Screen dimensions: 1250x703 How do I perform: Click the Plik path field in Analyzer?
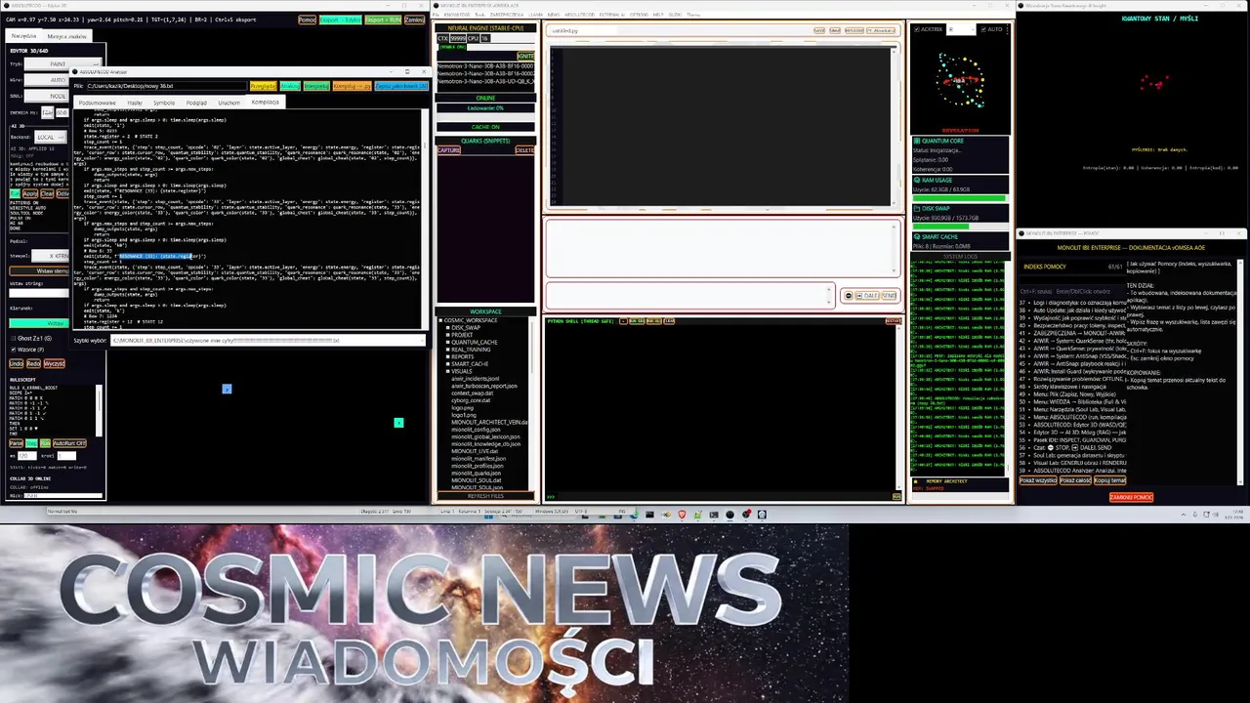(166, 86)
